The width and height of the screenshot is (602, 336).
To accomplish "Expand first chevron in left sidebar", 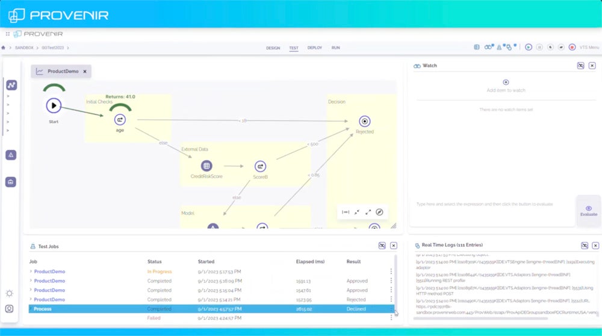I will pos(8,96).
